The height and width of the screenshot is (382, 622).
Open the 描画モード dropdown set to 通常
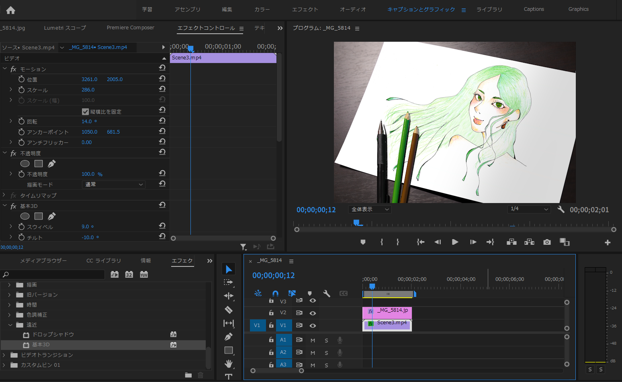(113, 184)
